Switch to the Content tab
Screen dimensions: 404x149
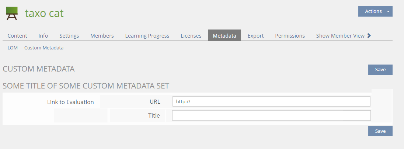point(17,36)
